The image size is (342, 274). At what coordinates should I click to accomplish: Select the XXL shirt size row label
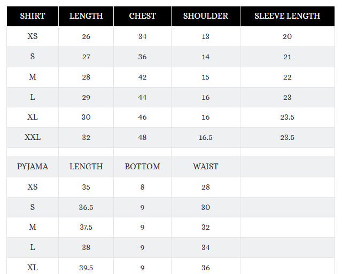click(x=33, y=137)
